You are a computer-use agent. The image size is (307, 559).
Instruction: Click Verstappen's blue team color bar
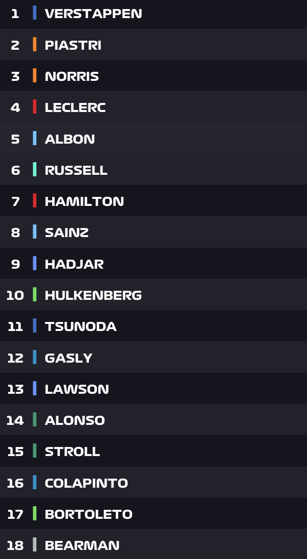click(x=35, y=13)
